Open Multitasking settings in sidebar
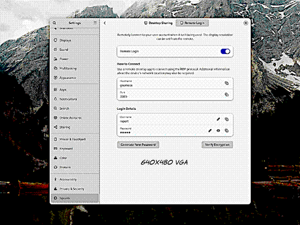300x225 pixels. (x=75, y=68)
